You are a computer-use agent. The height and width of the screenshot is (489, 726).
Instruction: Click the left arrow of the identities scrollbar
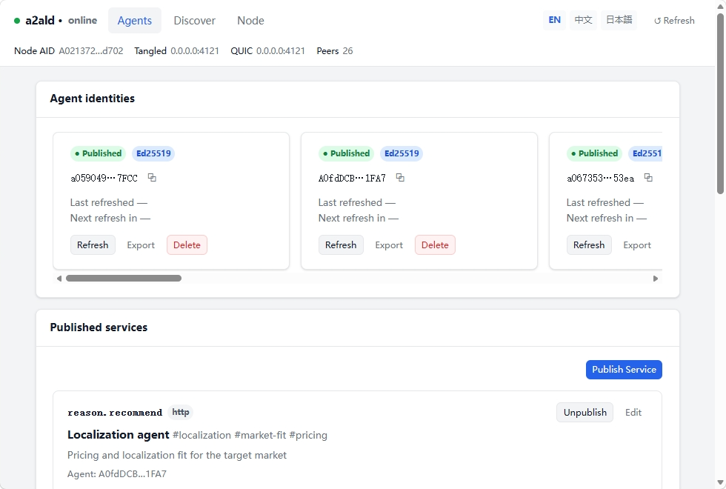tap(59, 279)
